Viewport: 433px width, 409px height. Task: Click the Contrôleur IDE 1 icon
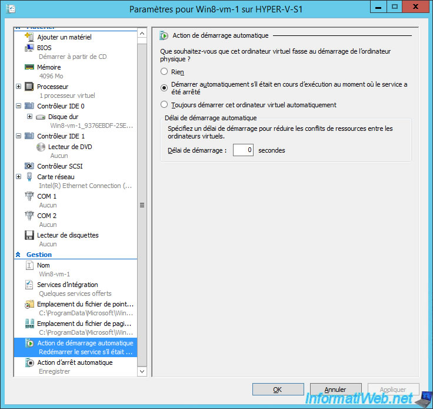pyautogui.click(x=29, y=136)
